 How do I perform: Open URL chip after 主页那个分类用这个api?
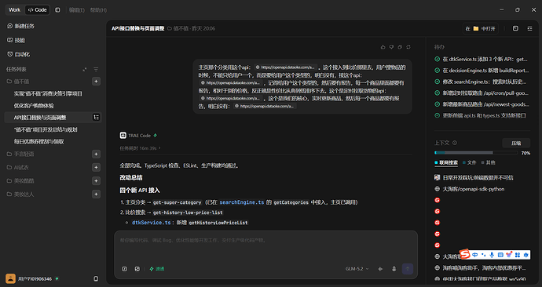[x=285, y=67]
